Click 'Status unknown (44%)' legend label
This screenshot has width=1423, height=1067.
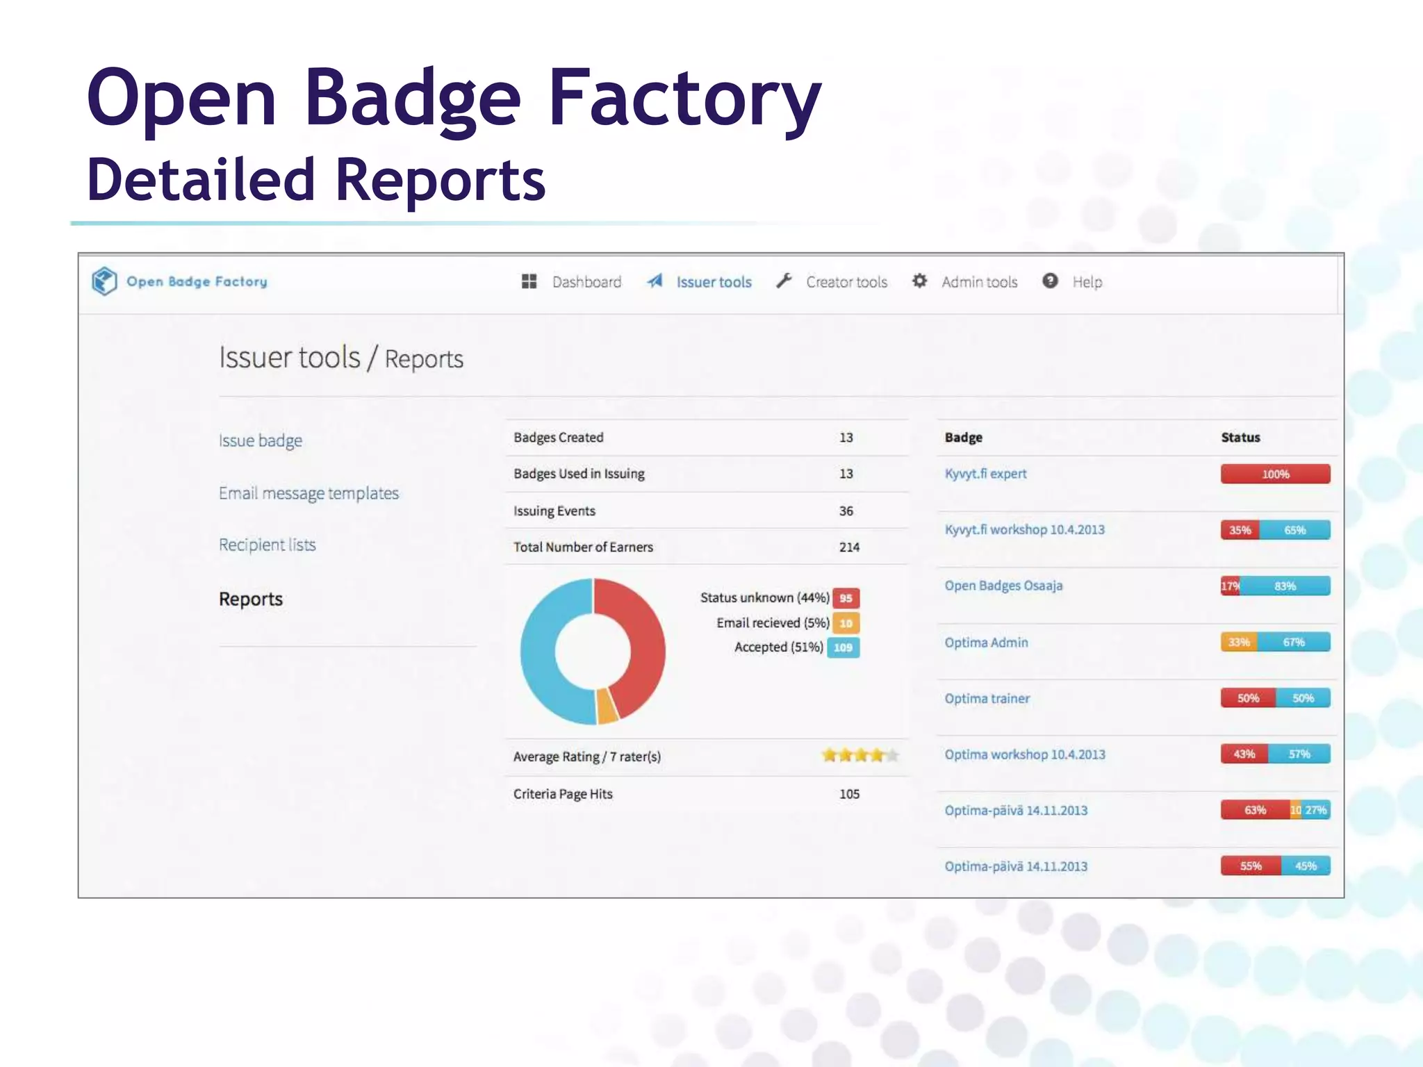764,598
